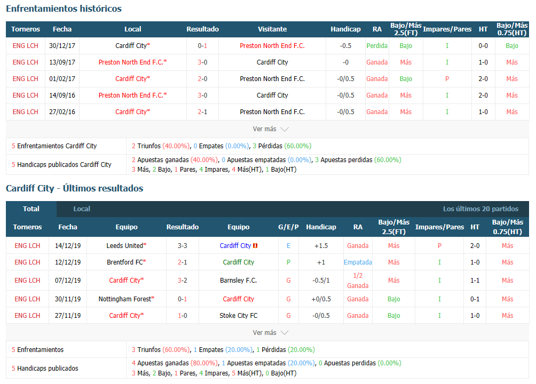This screenshot has height=384, width=536.
Task: Open the 1-0 result against Stoke City
Action: (x=183, y=316)
